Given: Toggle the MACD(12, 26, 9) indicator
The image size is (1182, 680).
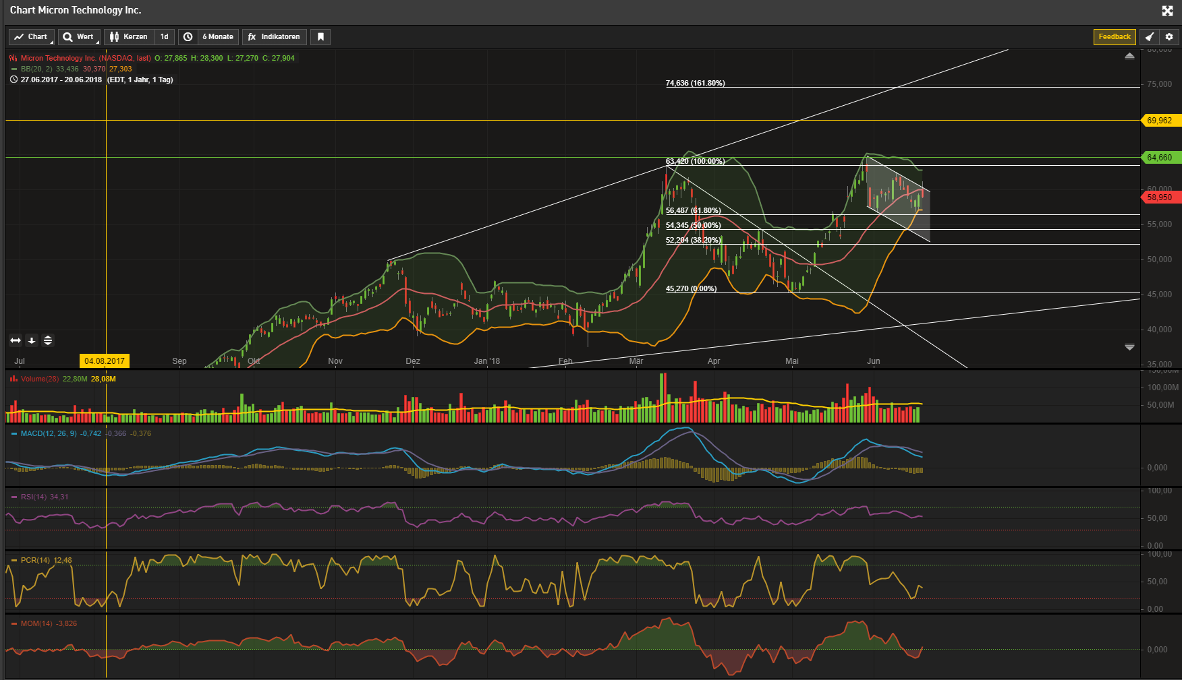Looking at the screenshot, I should [x=49, y=433].
